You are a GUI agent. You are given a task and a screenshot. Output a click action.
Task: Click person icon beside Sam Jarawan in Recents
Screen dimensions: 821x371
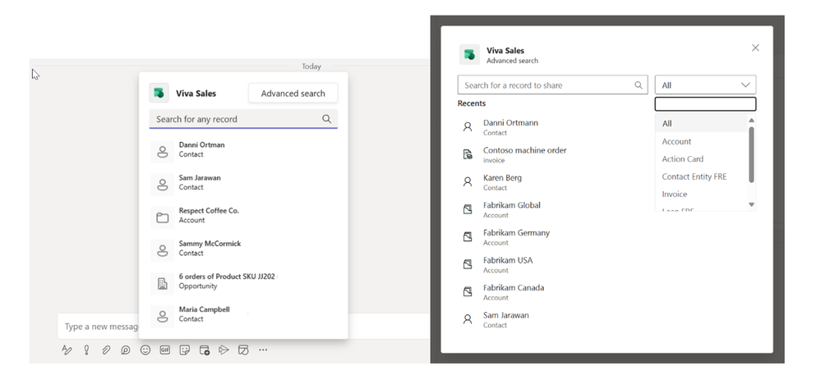point(468,319)
